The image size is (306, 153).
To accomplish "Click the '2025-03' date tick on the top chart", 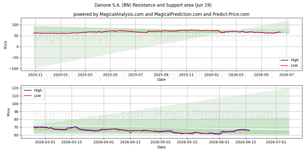I will (x=85, y=75).
